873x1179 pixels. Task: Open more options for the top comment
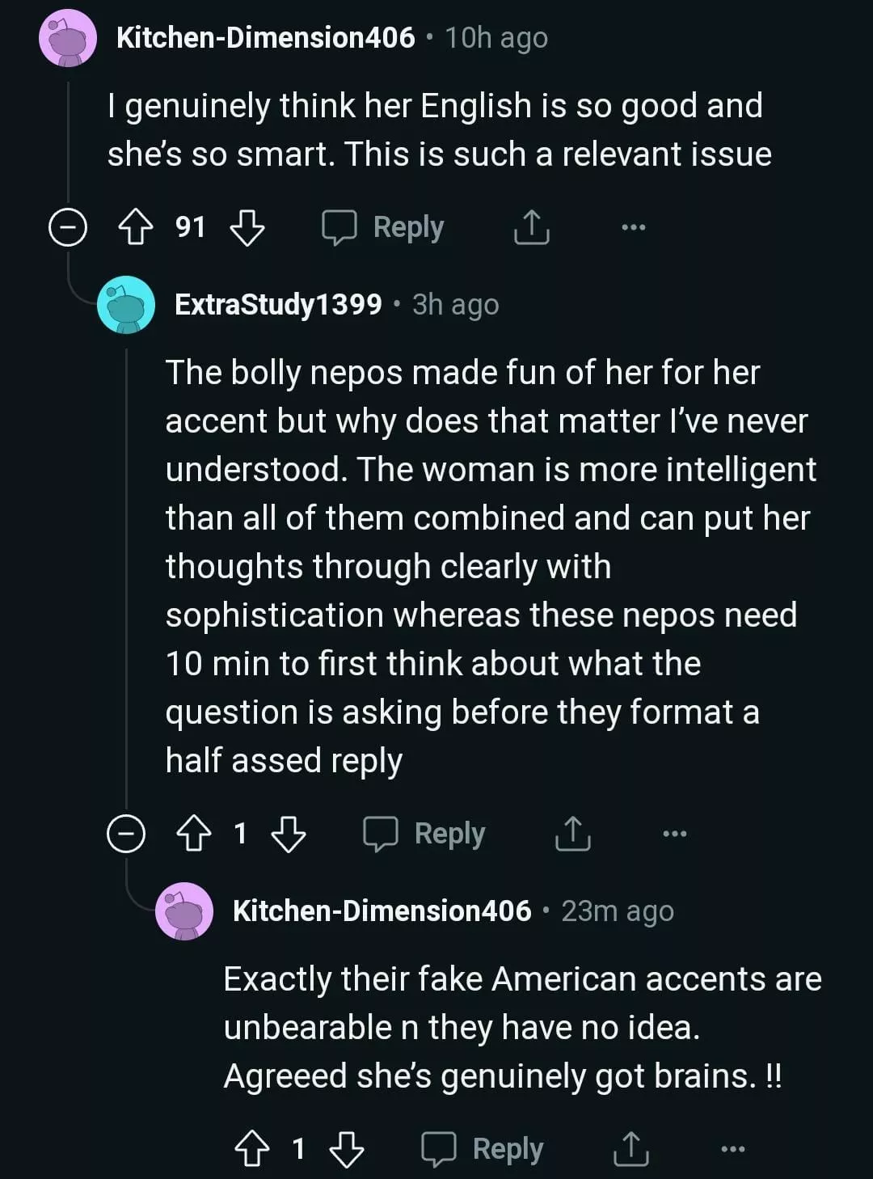tap(633, 228)
